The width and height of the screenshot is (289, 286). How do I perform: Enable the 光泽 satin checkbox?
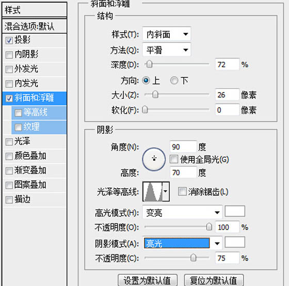pyautogui.click(x=9, y=142)
